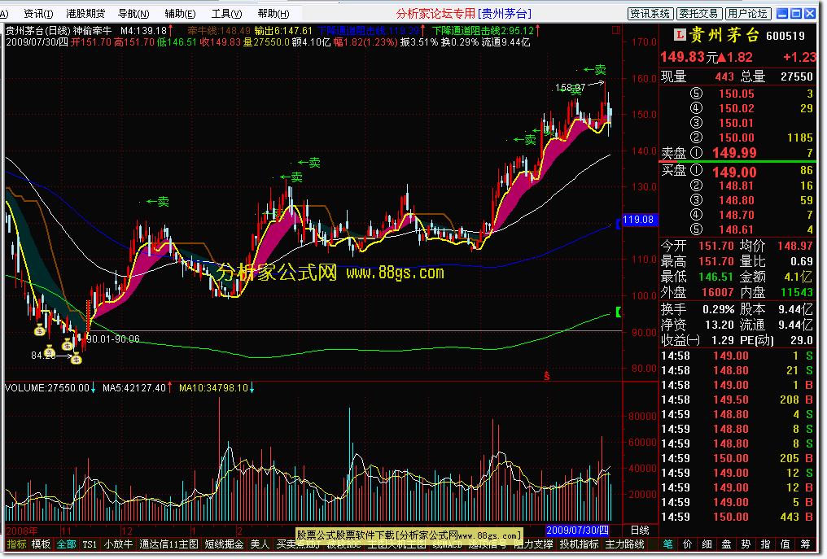Click the 用户论坛 button
Image resolution: width=827 pixels, height=559 pixels.
[747, 14]
